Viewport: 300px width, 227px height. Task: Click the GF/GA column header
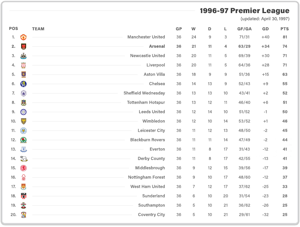coord(244,29)
